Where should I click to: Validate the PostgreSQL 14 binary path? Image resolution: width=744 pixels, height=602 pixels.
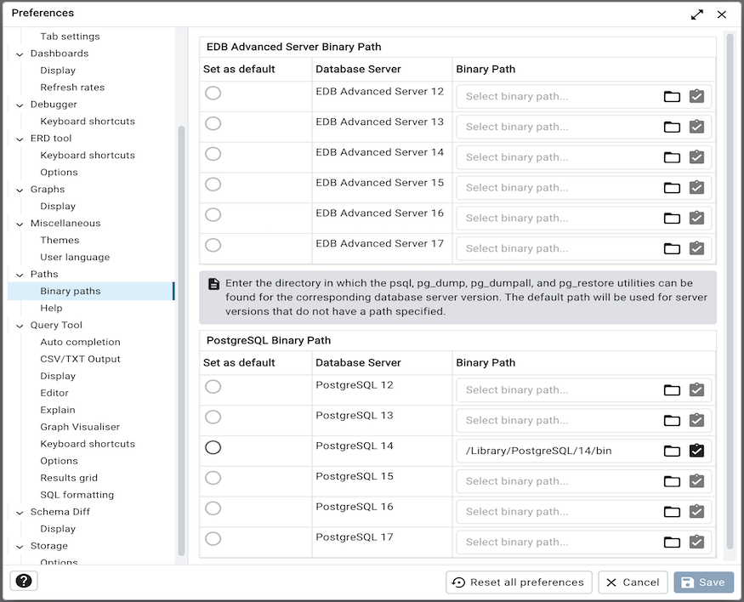coord(696,451)
